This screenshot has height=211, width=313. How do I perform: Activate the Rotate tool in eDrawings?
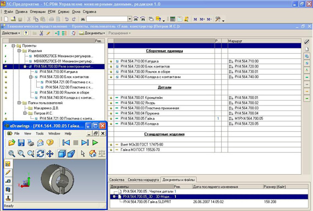pos(40,153)
